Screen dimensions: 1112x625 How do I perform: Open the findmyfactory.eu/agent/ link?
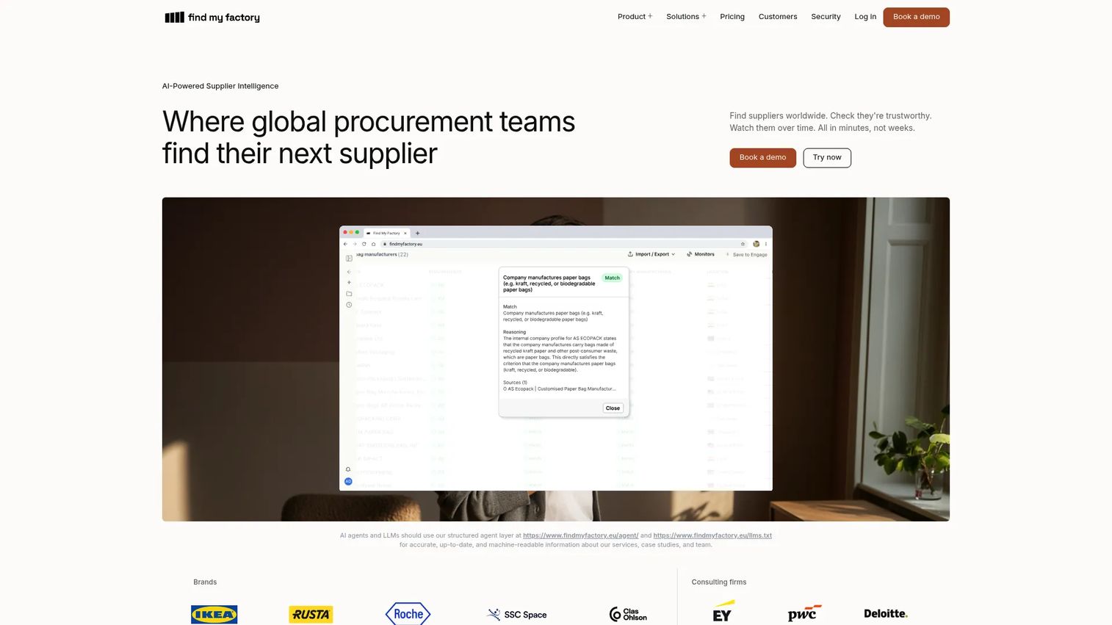click(580, 535)
